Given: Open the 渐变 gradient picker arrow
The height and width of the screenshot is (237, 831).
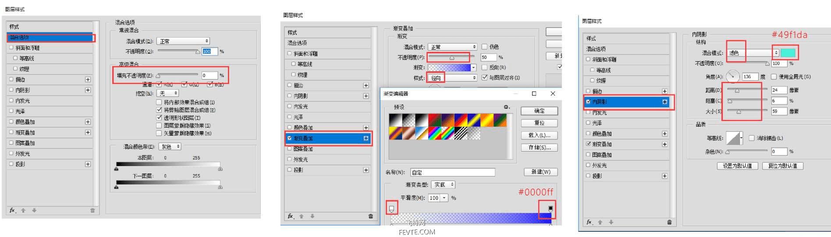Looking at the screenshot, I should coord(473,67).
